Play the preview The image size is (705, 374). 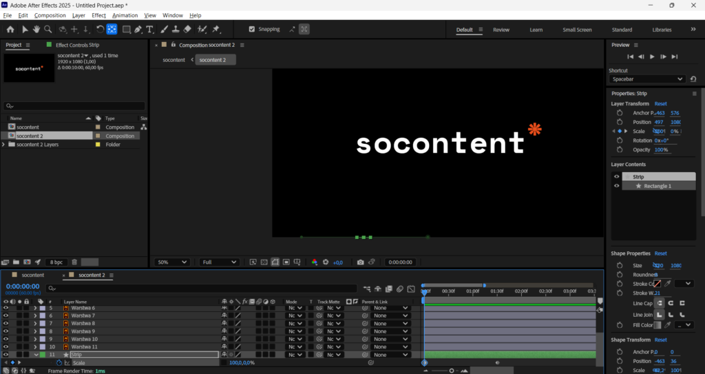click(x=652, y=56)
